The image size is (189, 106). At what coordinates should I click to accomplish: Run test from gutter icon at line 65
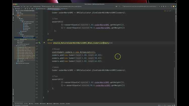tap(39, 43)
